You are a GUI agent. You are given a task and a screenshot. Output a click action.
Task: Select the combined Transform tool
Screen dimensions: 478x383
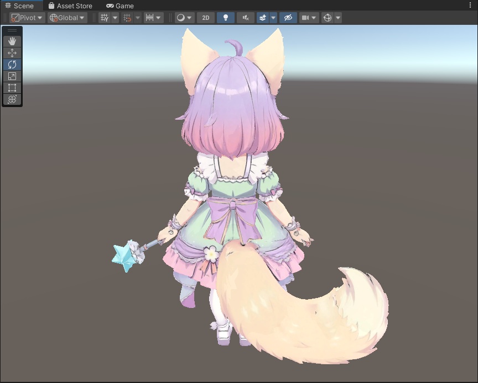tap(12, 100)
